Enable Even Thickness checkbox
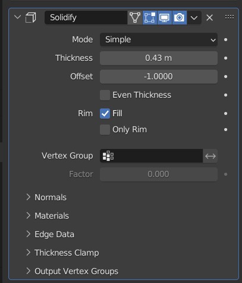 pos(105,95)
